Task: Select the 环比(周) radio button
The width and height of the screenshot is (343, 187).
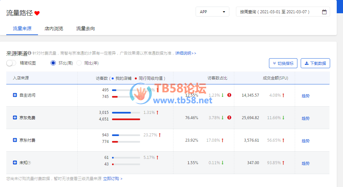Action: (53, 63)
